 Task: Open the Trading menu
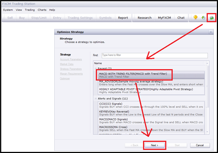pos(30,10)
